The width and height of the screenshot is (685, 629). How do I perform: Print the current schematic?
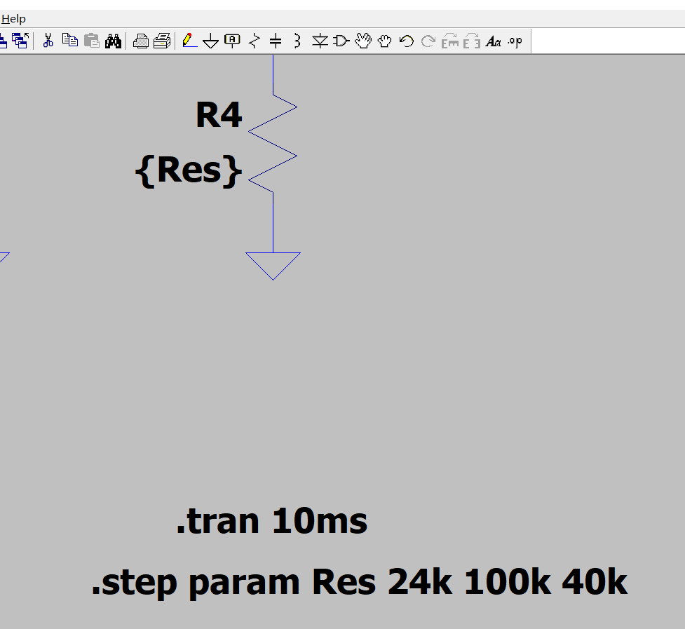click(x=141, y=41)
